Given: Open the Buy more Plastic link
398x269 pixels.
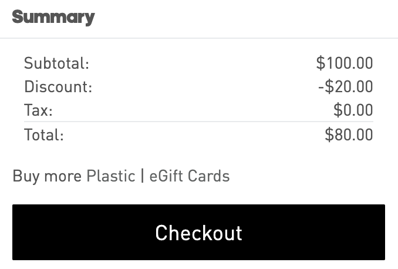Looking at the screenshot, I should (74, 176).
